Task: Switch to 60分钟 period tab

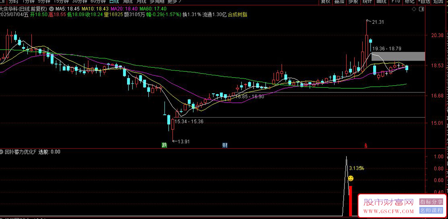Action: [98, 1]
